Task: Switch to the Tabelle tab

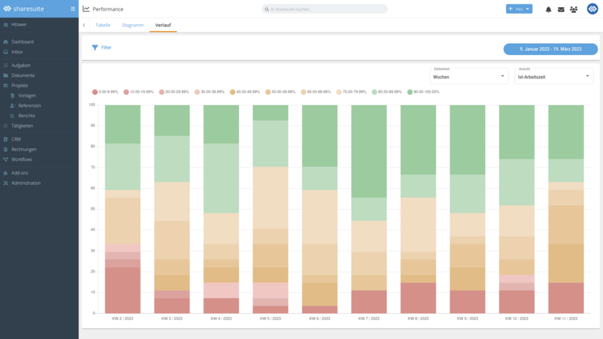Action: point(103,25)
